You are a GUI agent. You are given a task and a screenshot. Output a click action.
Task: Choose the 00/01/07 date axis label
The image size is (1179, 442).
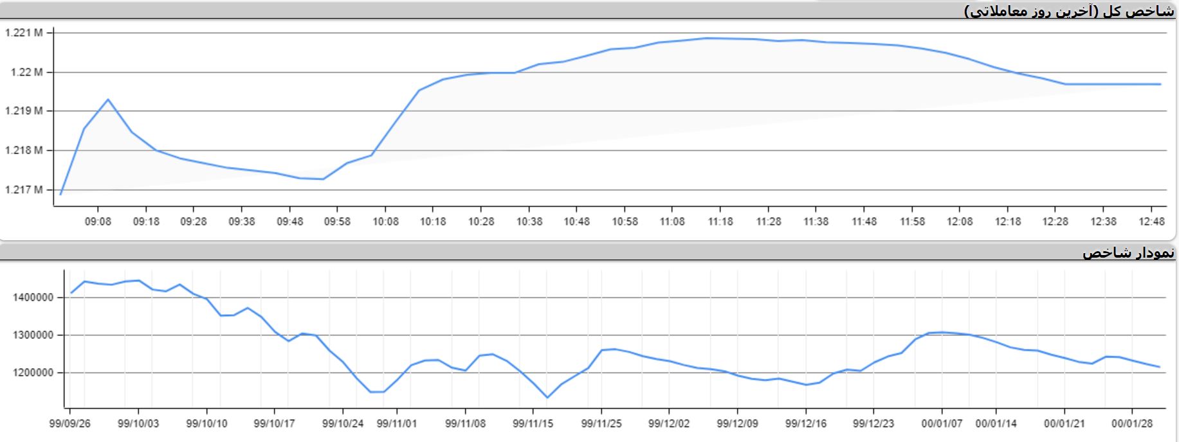pyautogui.click(x=942, y=424)
